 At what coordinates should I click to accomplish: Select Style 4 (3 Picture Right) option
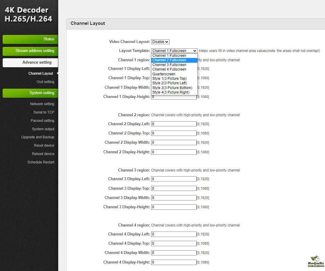tap(171, 92)
